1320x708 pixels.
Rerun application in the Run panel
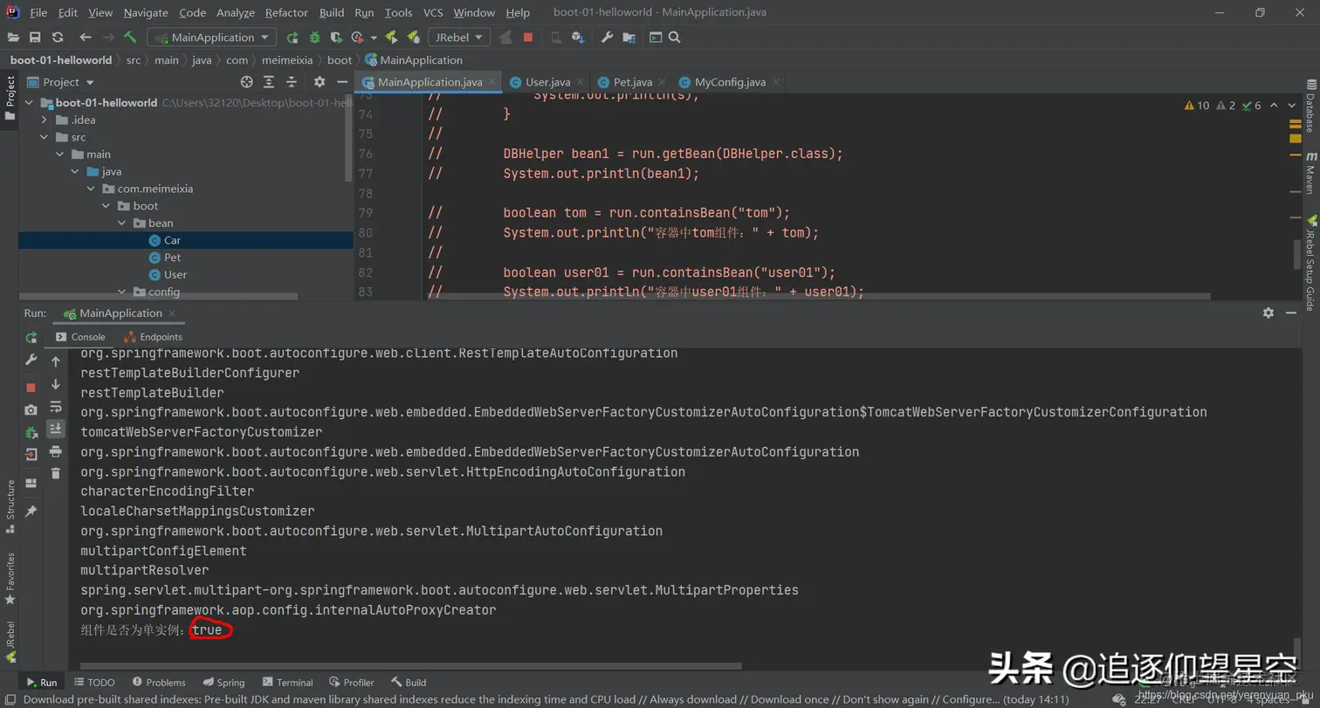pyautogui.click(x=31, y=337)
